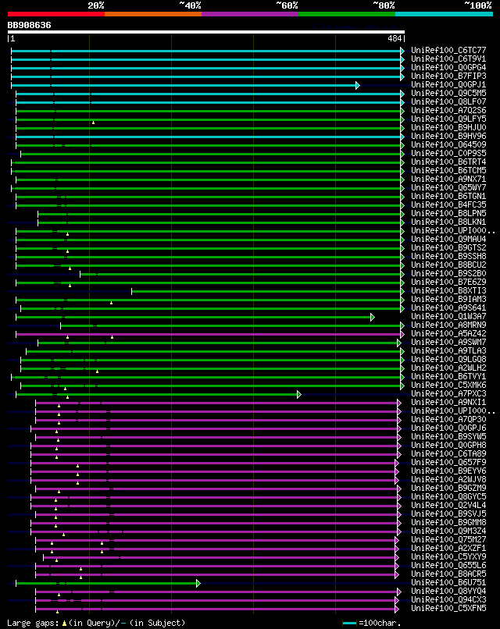Click the yellow gap marker under the Q9LFY5 bar
This screenshot has height=629, width=500.
93,123
